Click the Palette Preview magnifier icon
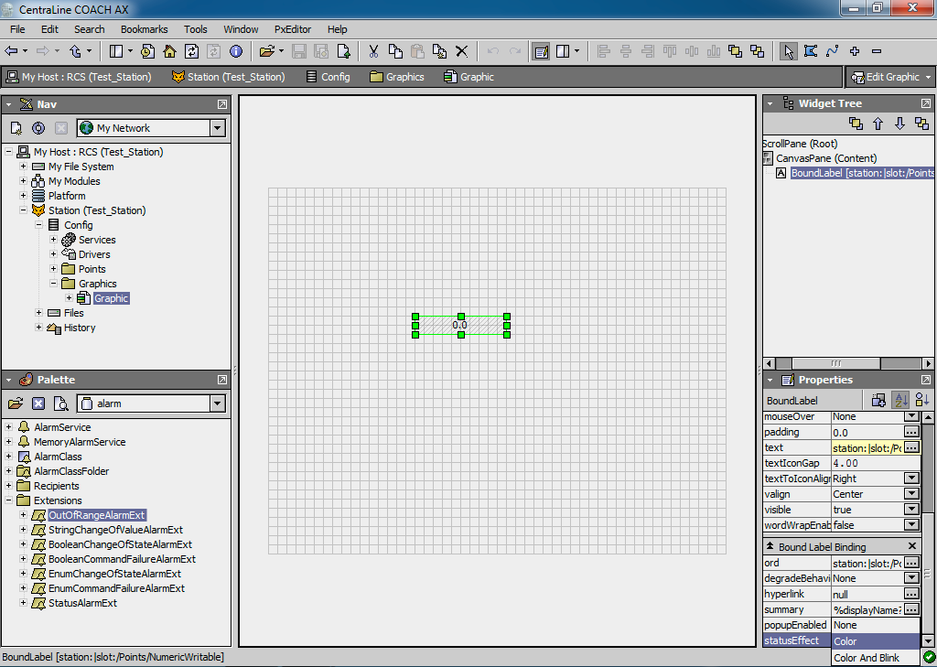This screenshot has height=667, width=937. [x=60, y=403]
